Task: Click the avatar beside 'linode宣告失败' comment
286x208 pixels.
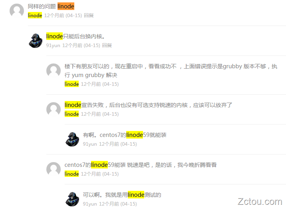Action: [x=54, y=109]
